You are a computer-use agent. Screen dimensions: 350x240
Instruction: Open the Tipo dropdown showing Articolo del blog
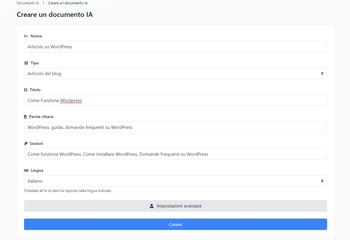point(175,73)
